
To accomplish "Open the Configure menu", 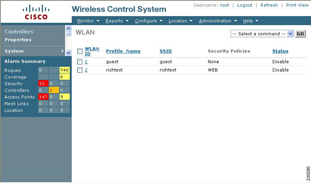I will [149, 21].
